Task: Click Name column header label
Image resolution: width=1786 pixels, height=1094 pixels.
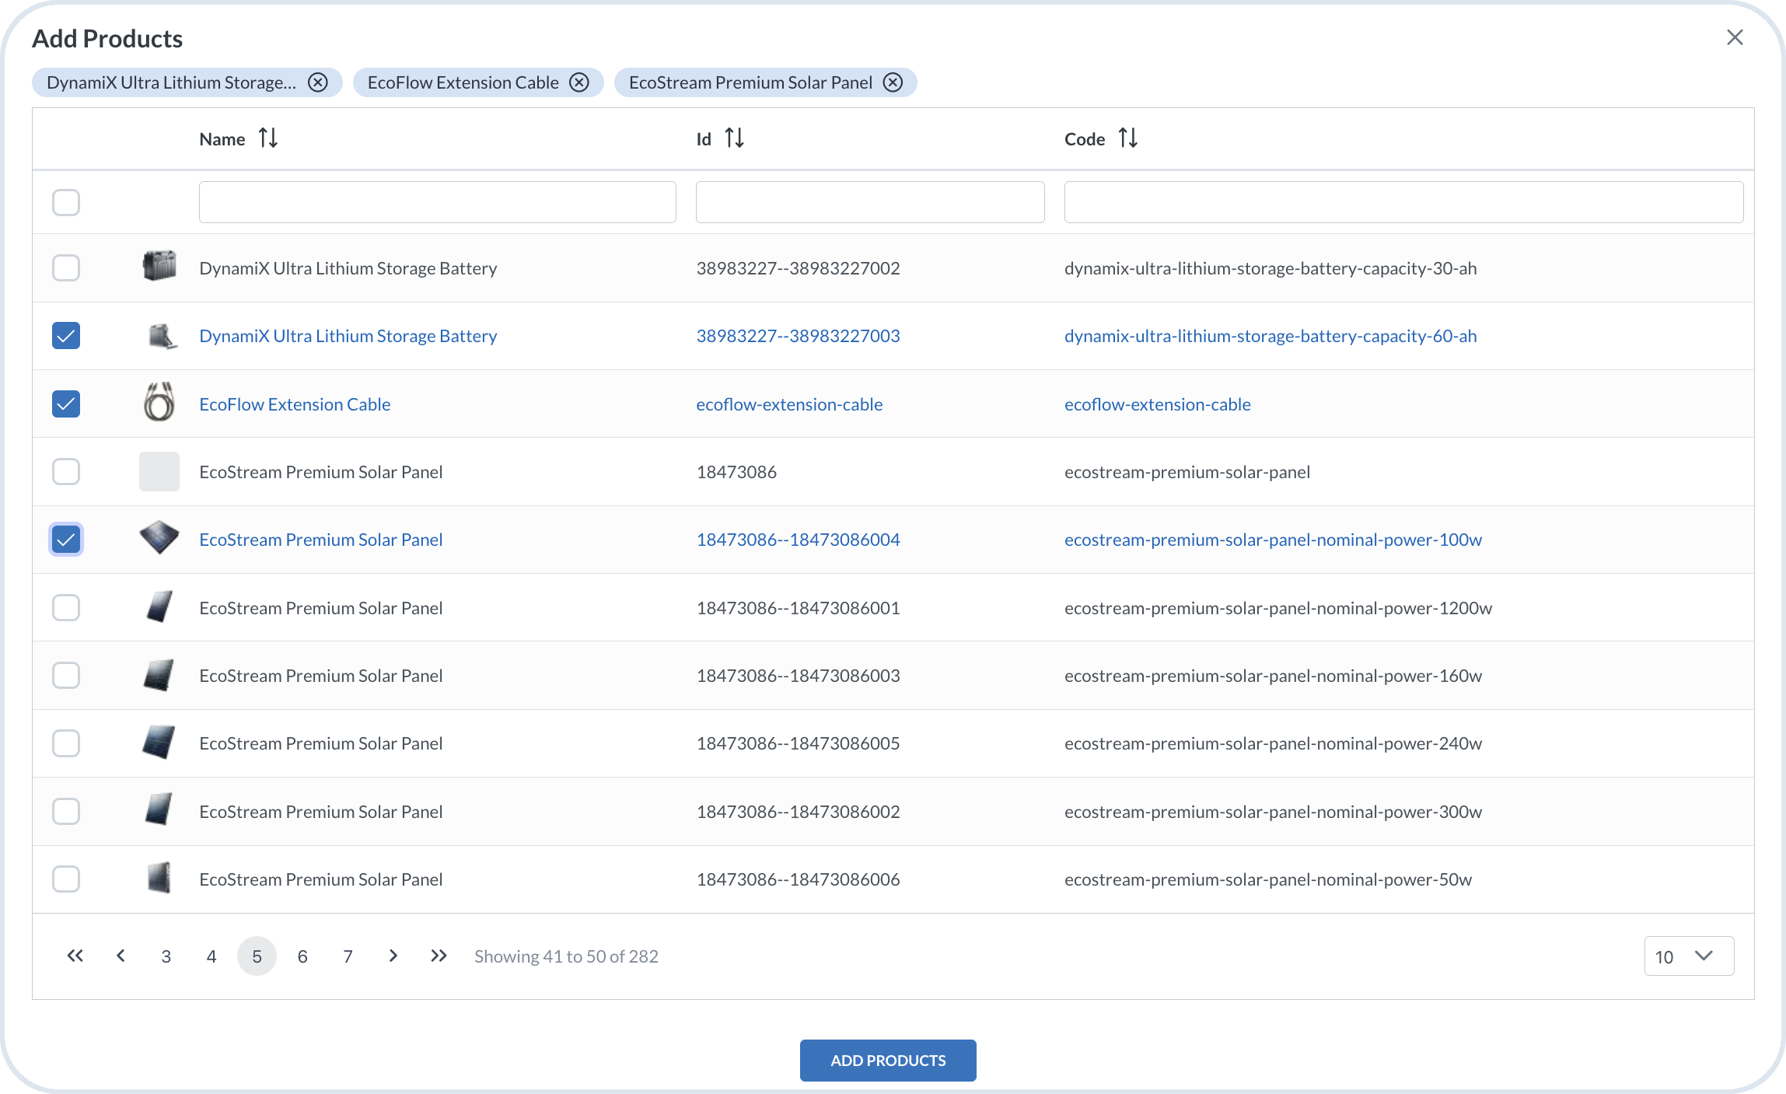Action: (x=222, y=139)
